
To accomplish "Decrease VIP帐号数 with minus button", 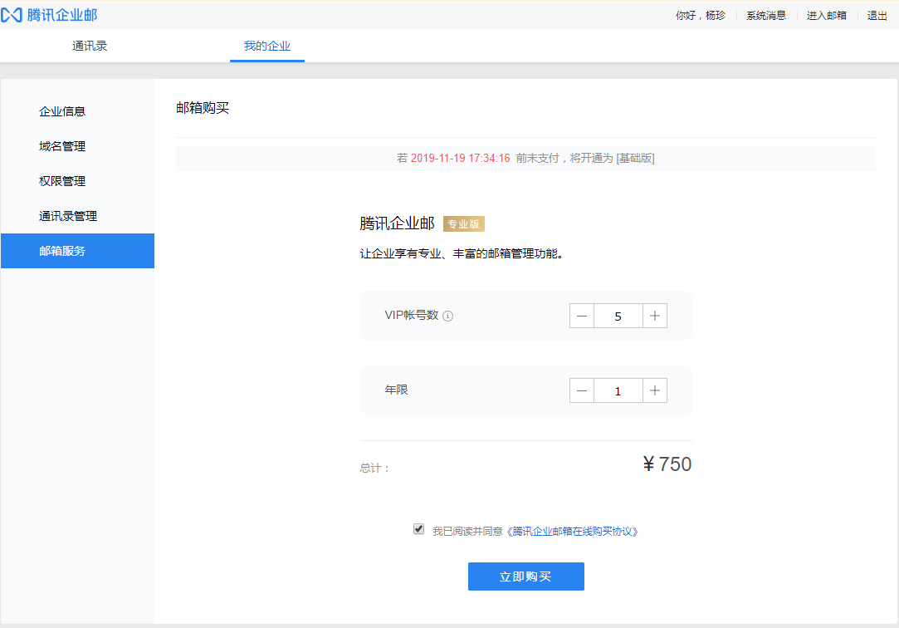I will point(581,316).
